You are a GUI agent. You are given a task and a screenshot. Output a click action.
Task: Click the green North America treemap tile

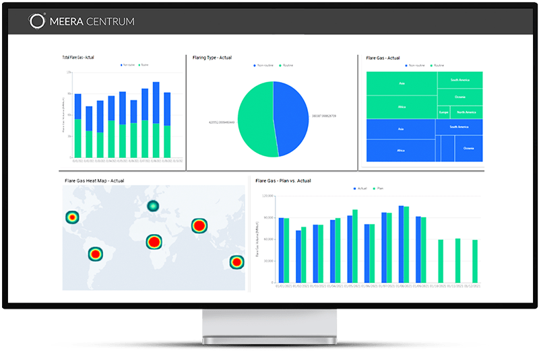coord(466,112)
